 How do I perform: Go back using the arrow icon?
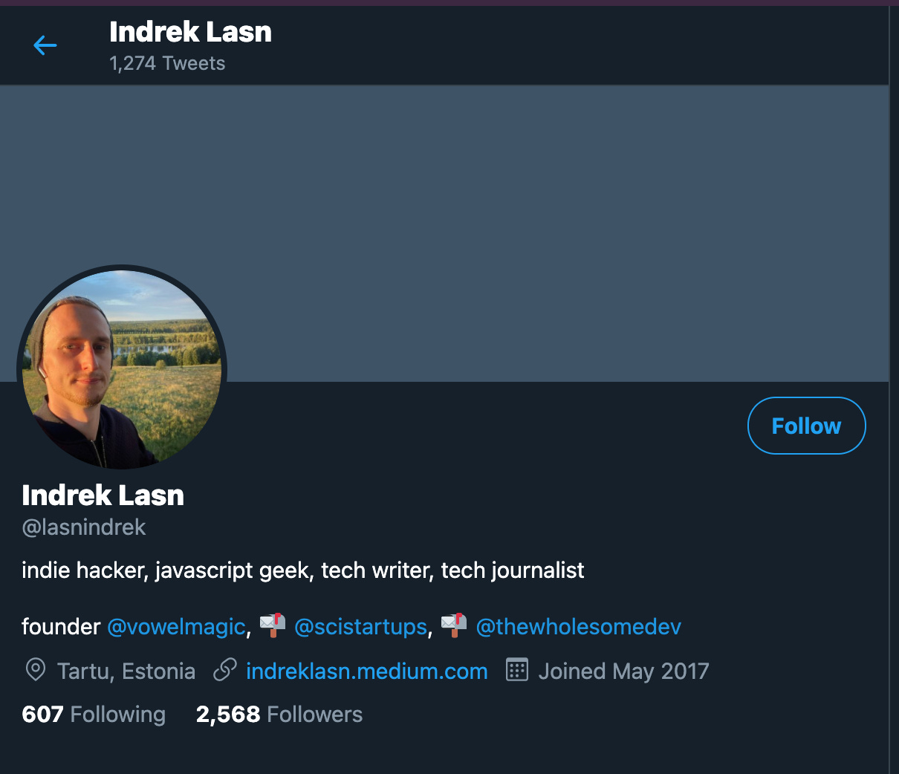(x=45, y=45)
